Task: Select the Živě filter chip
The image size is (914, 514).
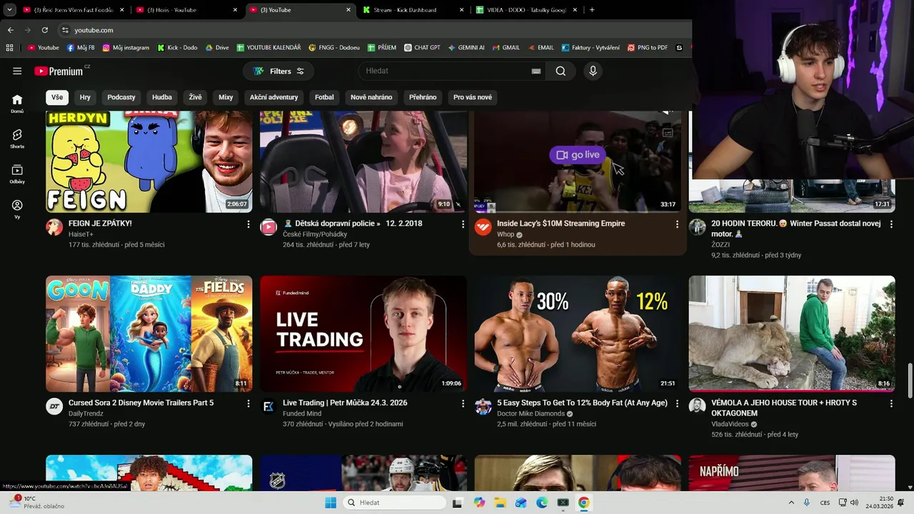Action: (195, 97)
